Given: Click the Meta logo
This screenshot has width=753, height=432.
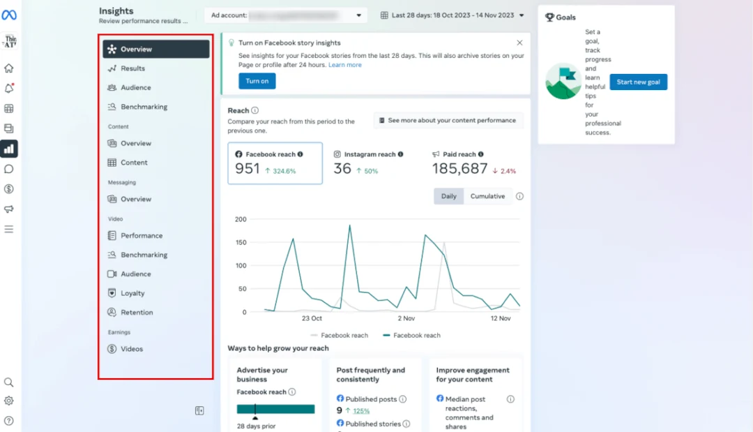Looking at the screenshot, I should [9, 15].
